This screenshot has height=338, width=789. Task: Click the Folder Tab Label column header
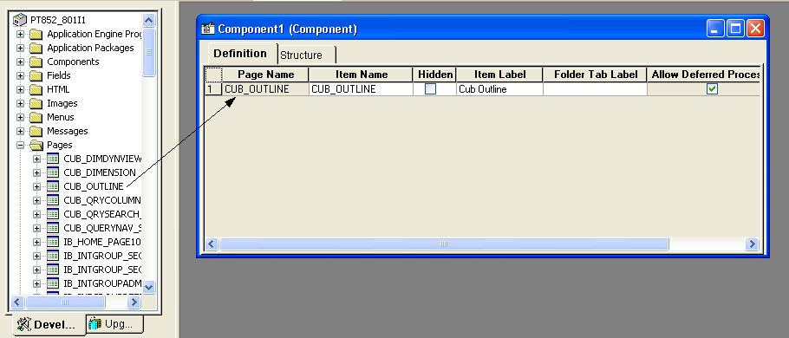click(x=596, y=75)
